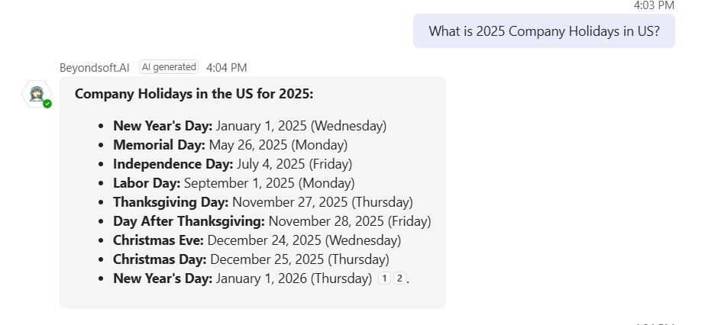Click the 'AI generated' badge
The image size is (705, 325).
tap(169, 67)
